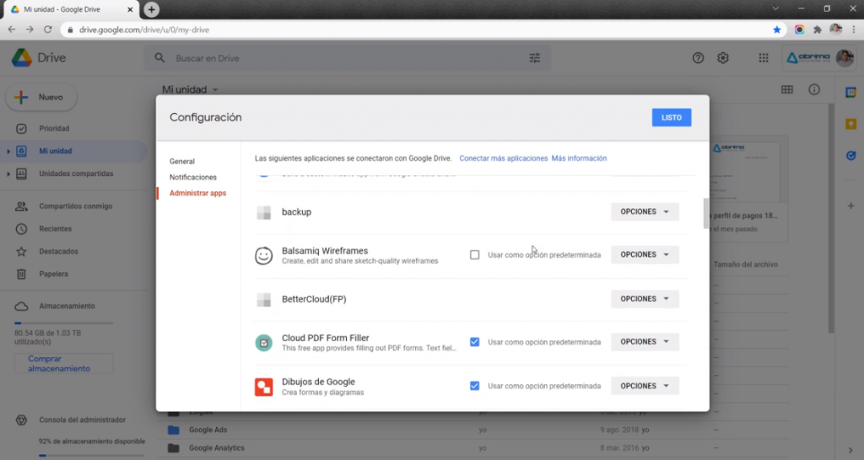This screenshot has width=864, height=460.
Task: Open the Google apps grid
Action: pyautogui.click(x=763, y=58)
